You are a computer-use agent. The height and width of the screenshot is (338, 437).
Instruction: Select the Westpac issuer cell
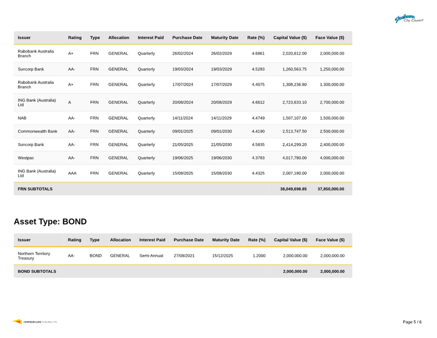coord(27,158)
